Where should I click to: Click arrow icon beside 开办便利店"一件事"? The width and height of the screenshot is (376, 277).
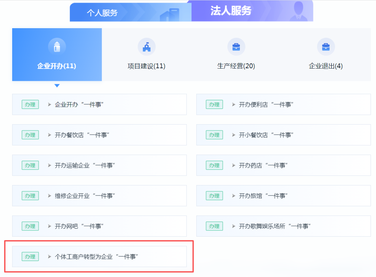[x=234, y=104]
